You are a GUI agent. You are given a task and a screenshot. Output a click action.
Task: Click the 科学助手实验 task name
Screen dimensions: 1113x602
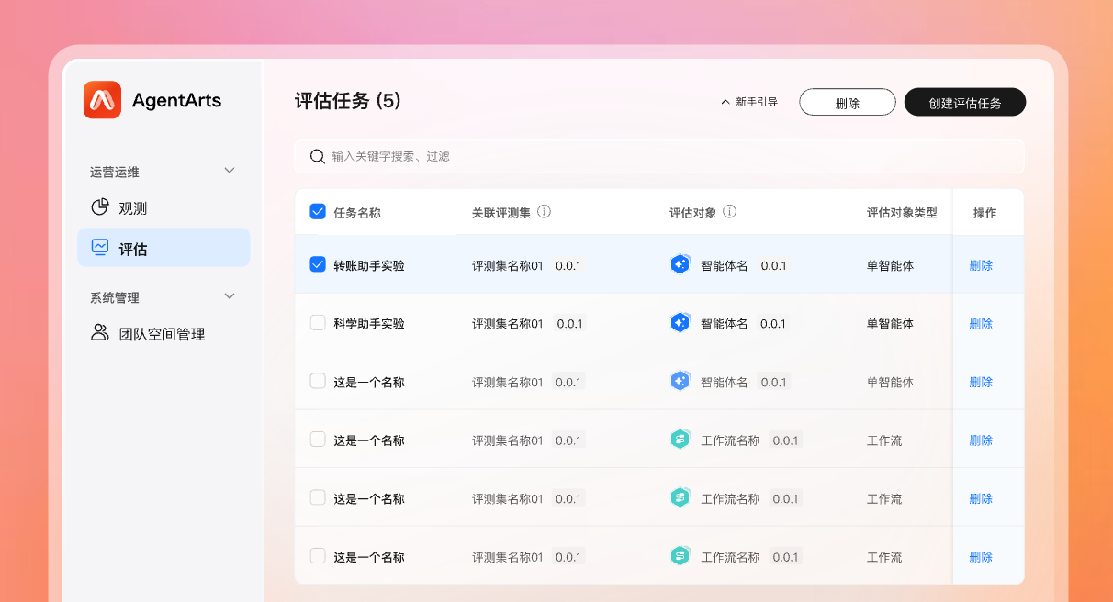pos(369,324)
